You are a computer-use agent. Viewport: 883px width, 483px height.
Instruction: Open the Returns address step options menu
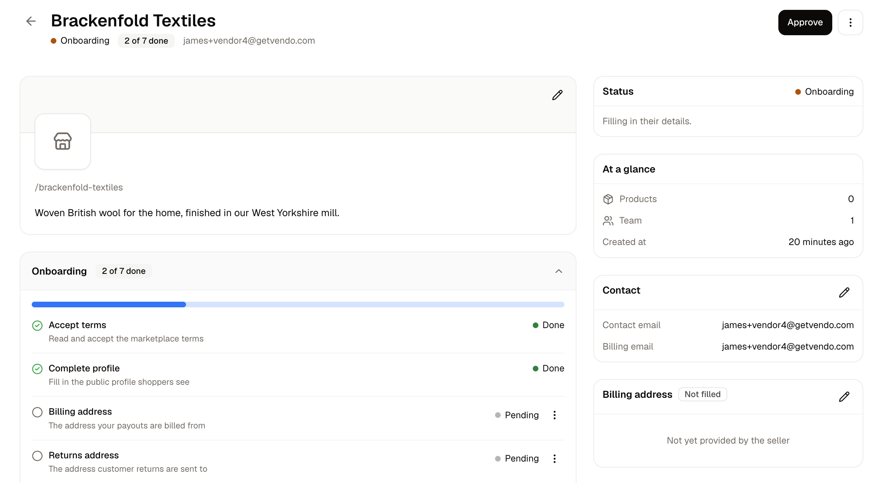tap(554, 458)
